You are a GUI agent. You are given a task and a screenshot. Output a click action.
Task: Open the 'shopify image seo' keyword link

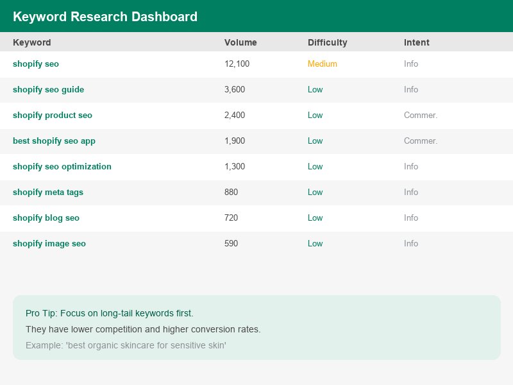[x=49, y=244]
